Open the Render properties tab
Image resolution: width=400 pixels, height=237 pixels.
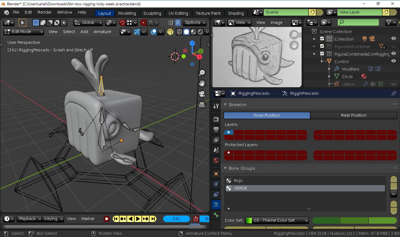click(x=216, y=119)
